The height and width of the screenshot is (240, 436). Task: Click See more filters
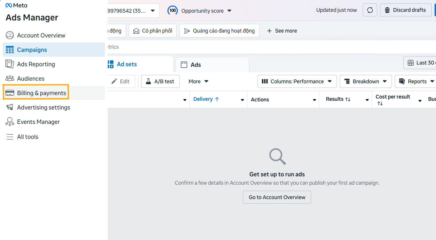point(282,31)
